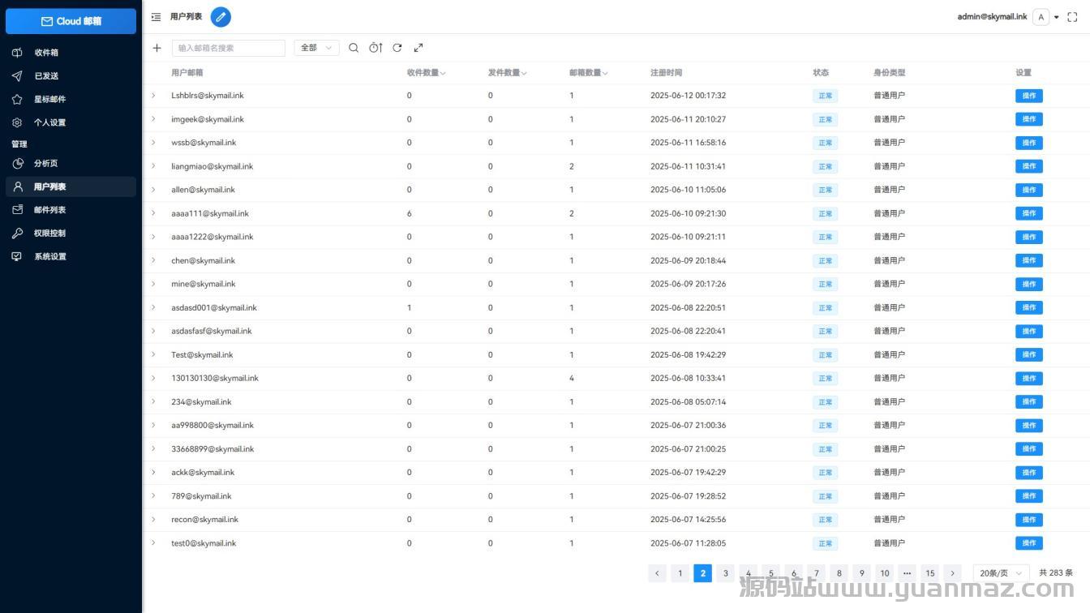Click the blue pencil compose icon
Screen dimensions: 1090x613
(x=221, y=17)
